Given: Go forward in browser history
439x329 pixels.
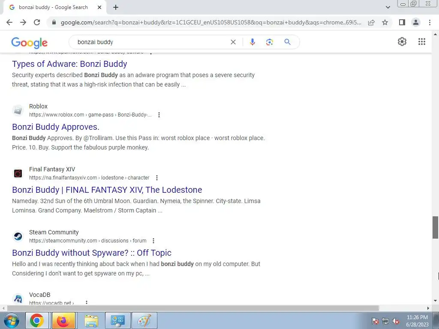Looking at the screenshot, I should [x=23, y=22].
